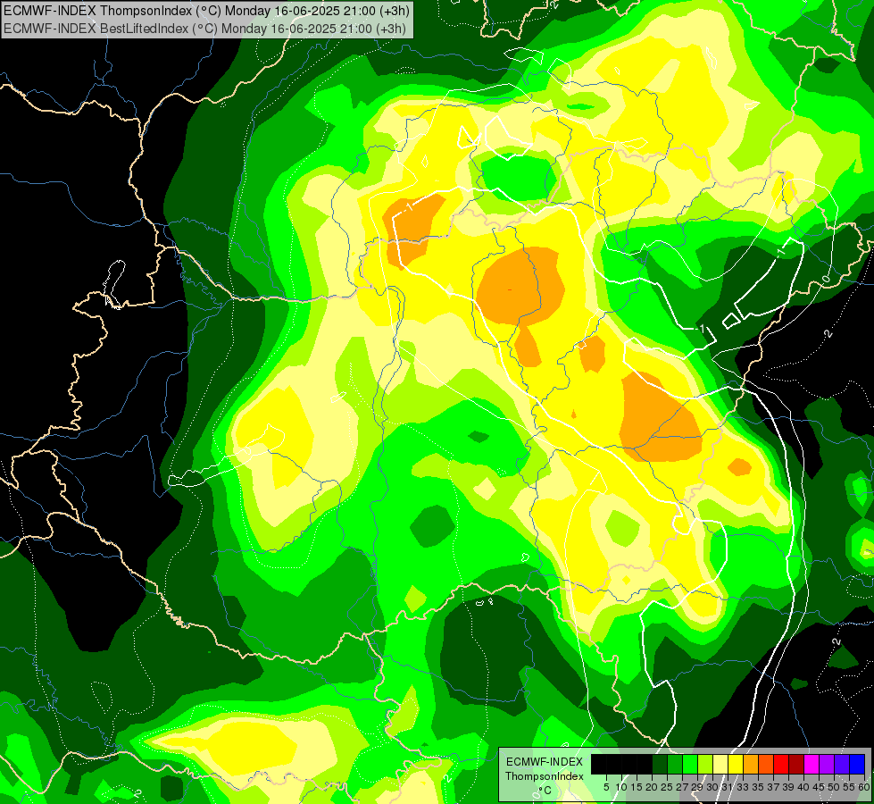
Task: Pick the indigo legend swatch for 50-55
Action: (842, 764)
